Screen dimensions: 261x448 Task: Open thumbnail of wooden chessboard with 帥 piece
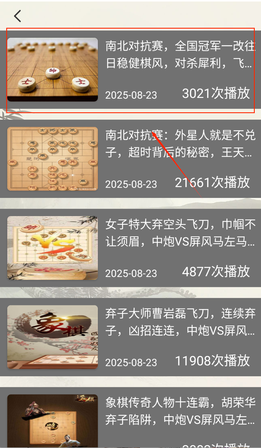click(52, 69)
